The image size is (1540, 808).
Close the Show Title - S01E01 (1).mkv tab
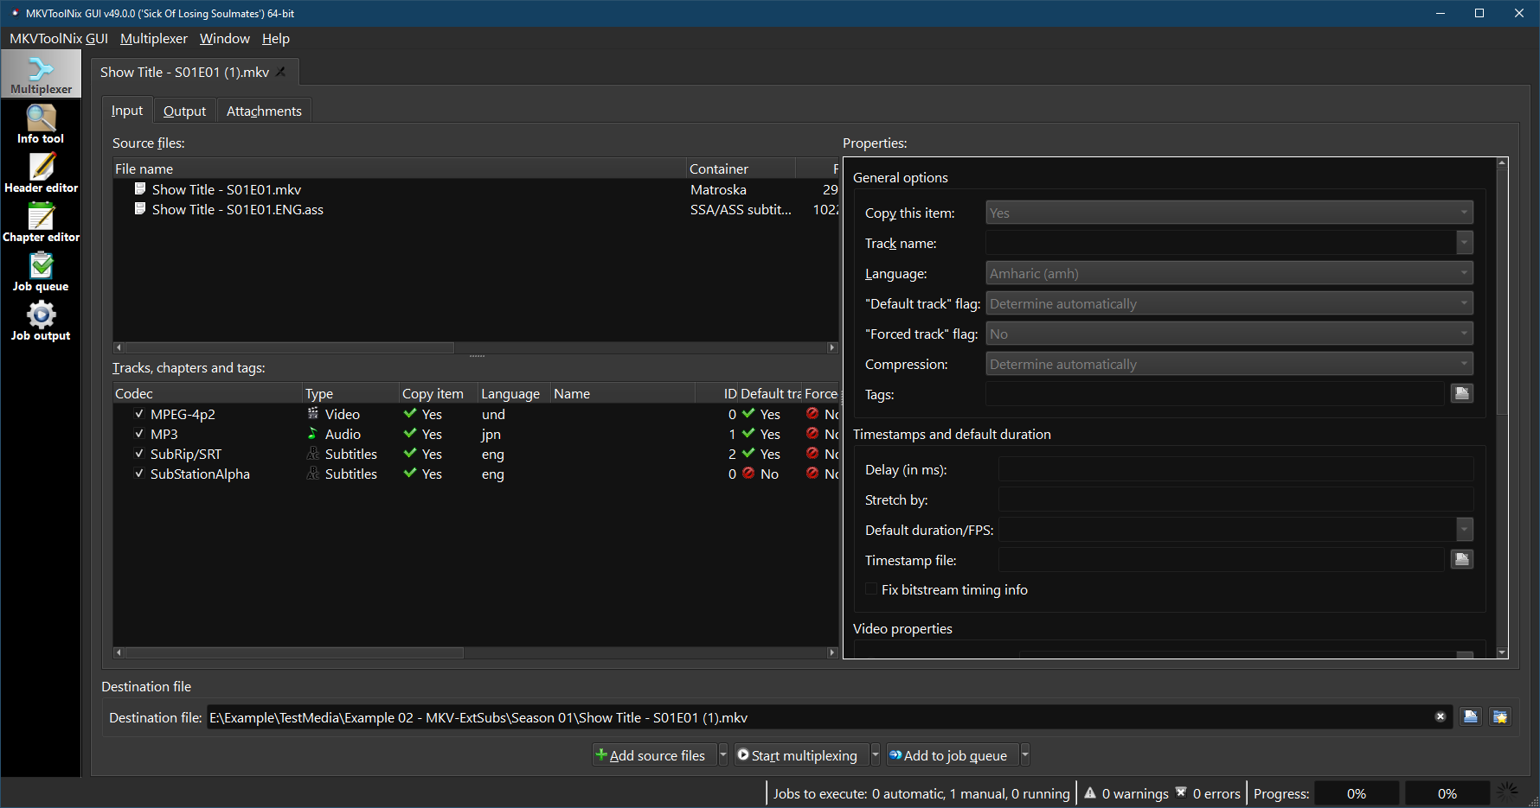[281, 72]
